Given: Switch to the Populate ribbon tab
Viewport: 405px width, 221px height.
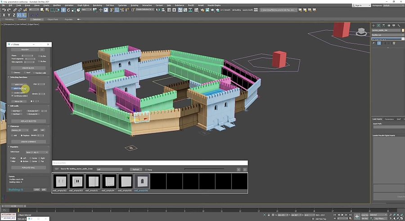Looking at the screenshot, I should point(68,19).
